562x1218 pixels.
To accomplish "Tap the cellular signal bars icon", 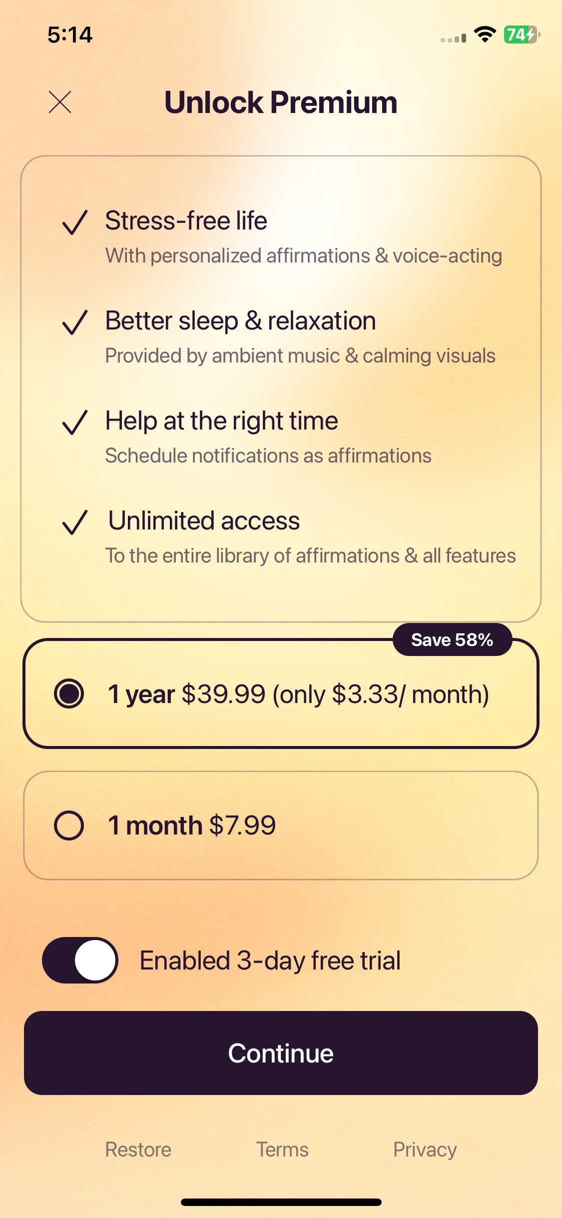I will [x=453, y=38].
